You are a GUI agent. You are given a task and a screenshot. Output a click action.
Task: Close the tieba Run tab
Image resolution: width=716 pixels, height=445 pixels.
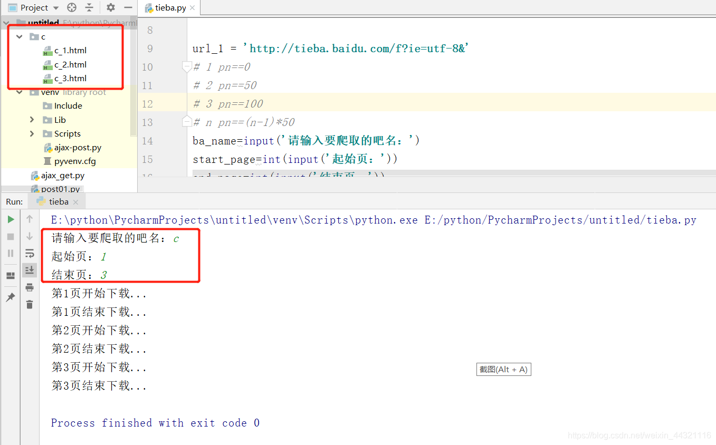click(75, 202)
